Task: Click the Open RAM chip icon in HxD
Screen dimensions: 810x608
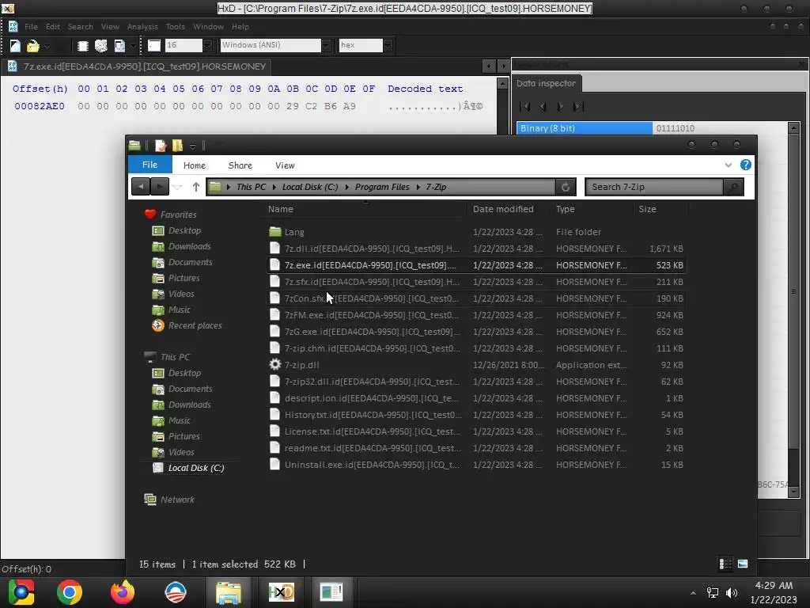Action: [x=82, y=45]
